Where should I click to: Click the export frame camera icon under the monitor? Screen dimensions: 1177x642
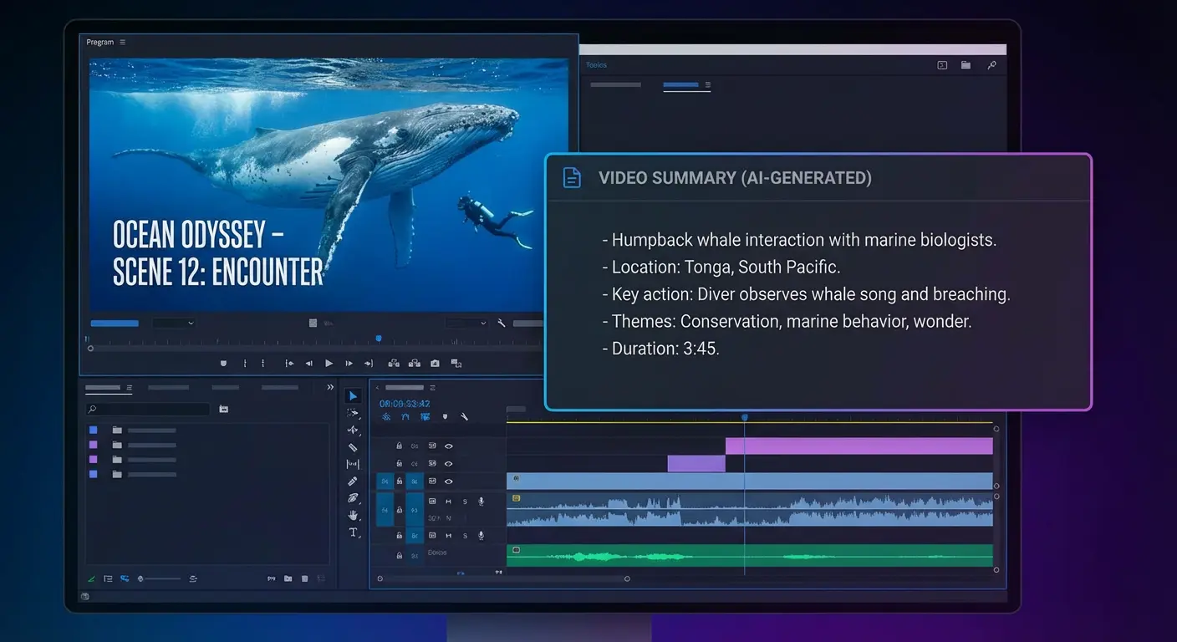435,364
